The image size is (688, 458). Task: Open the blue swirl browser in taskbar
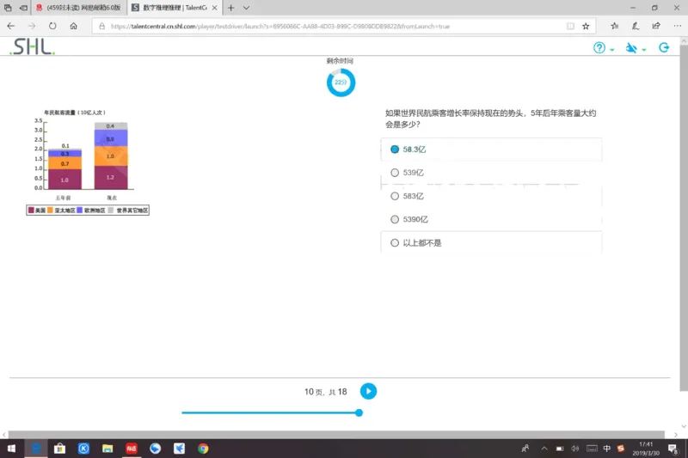coord(155,449)
